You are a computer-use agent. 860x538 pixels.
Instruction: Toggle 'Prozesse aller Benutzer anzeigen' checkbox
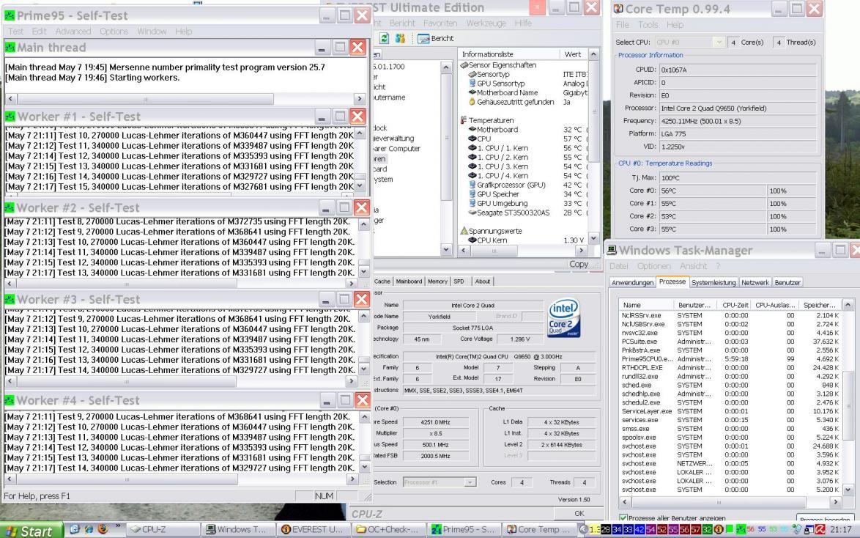pyautogui.click(x=623, y=517)
